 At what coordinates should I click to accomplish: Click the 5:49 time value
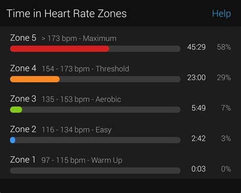pos(198,108)
